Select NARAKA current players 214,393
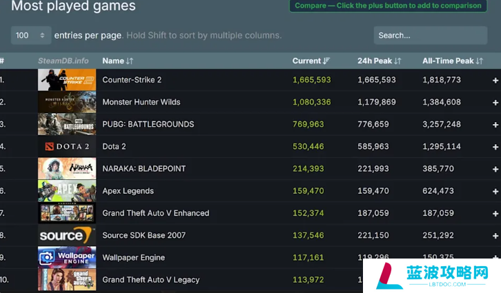The width and height of the screenshot is (501, 293). point(308,168)
